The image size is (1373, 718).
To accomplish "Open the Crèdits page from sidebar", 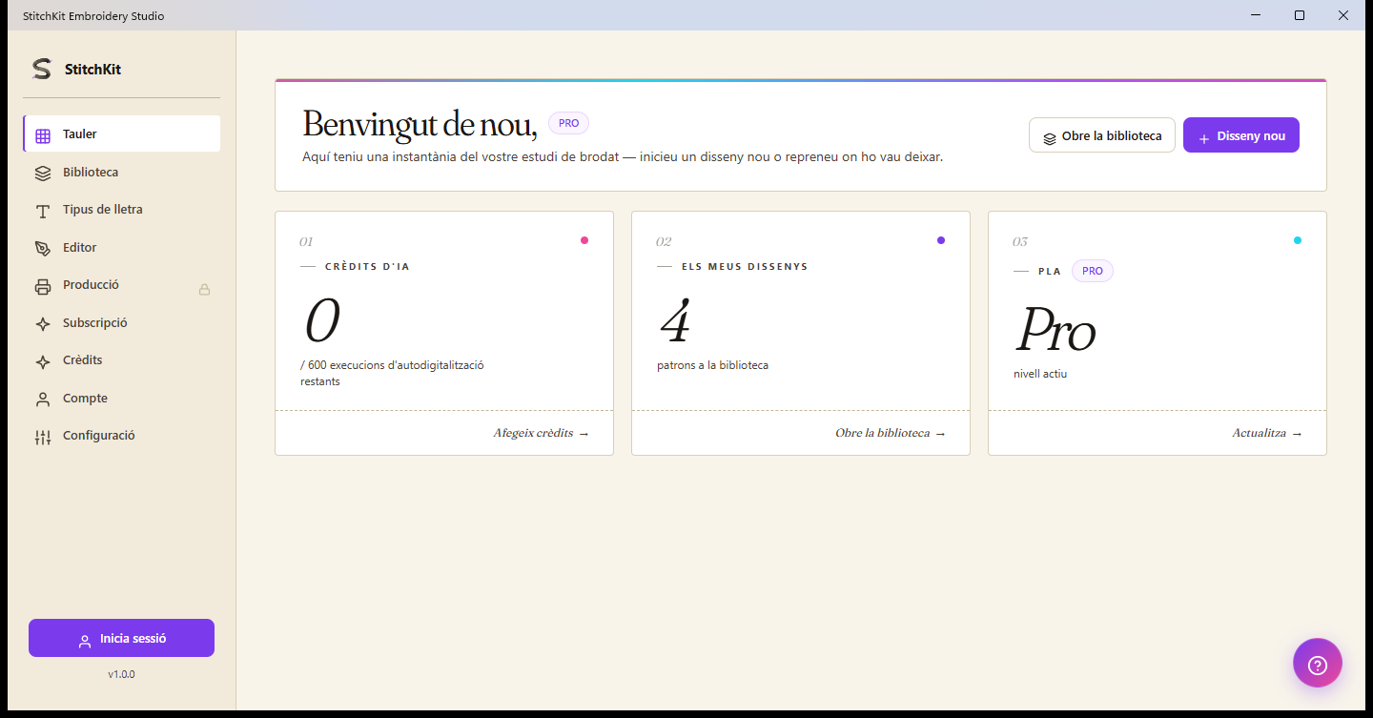I will click(122, 359).
